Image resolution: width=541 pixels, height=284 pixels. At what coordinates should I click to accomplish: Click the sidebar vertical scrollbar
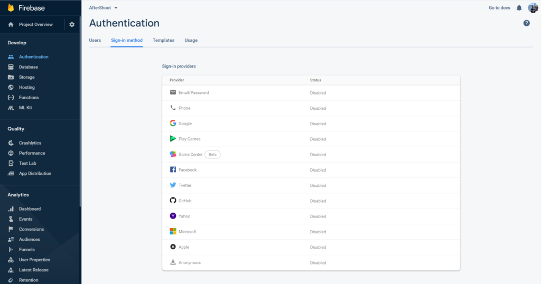pos(80,112)
